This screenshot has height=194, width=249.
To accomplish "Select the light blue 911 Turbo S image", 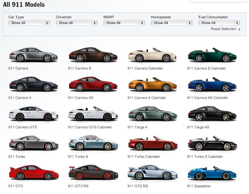I will [x=93, y=143].
